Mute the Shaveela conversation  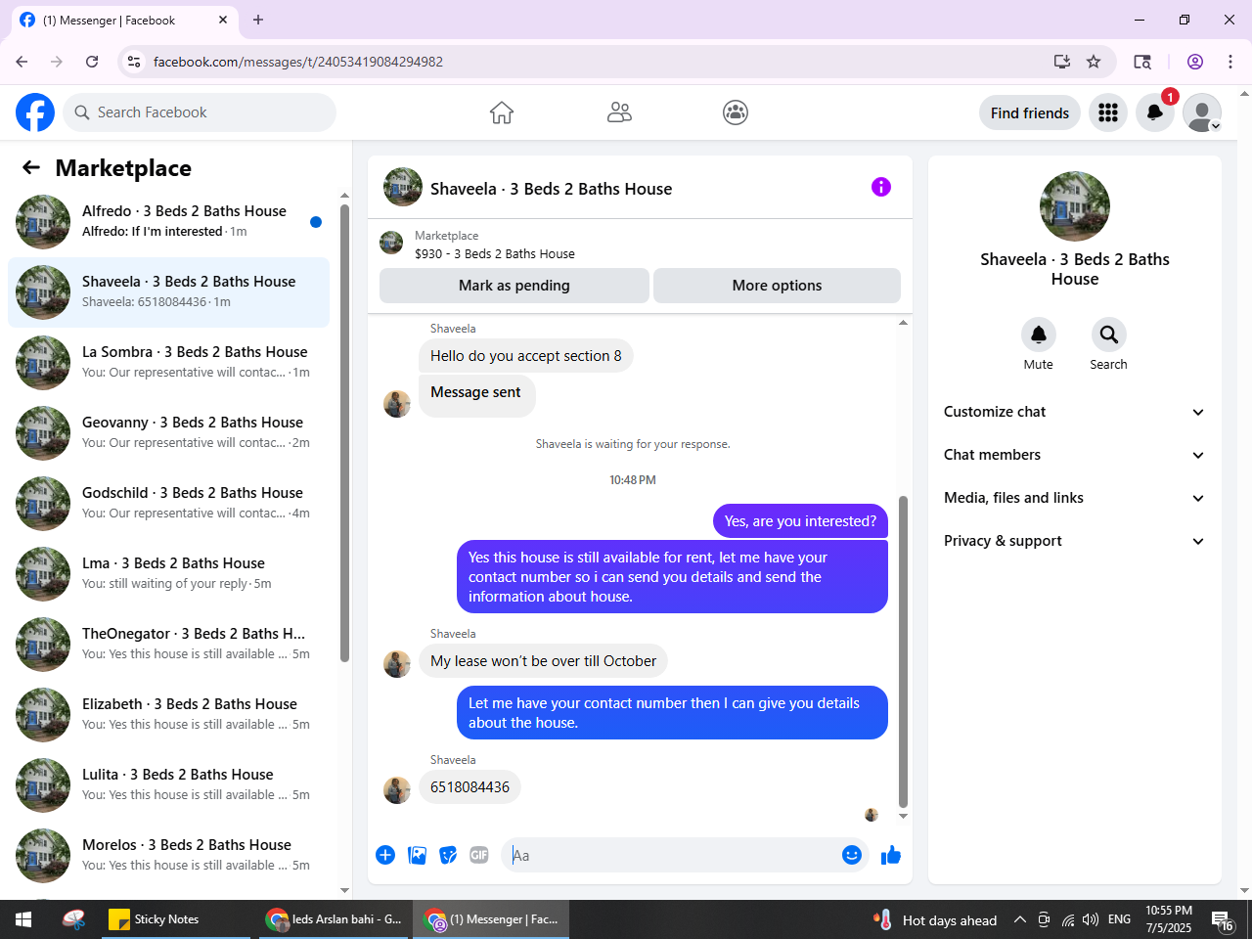[x=1039, y=335]
